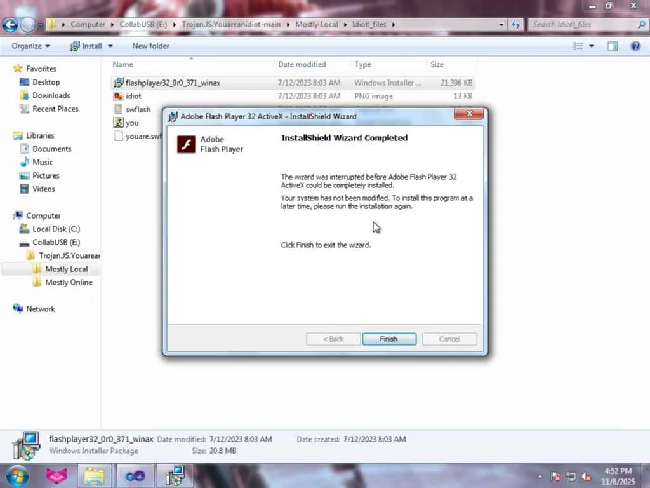The width and height of the screenshot is (650, 488).
Task: Open the view options dropdown arrow
Action: click(x=592, y=46)
